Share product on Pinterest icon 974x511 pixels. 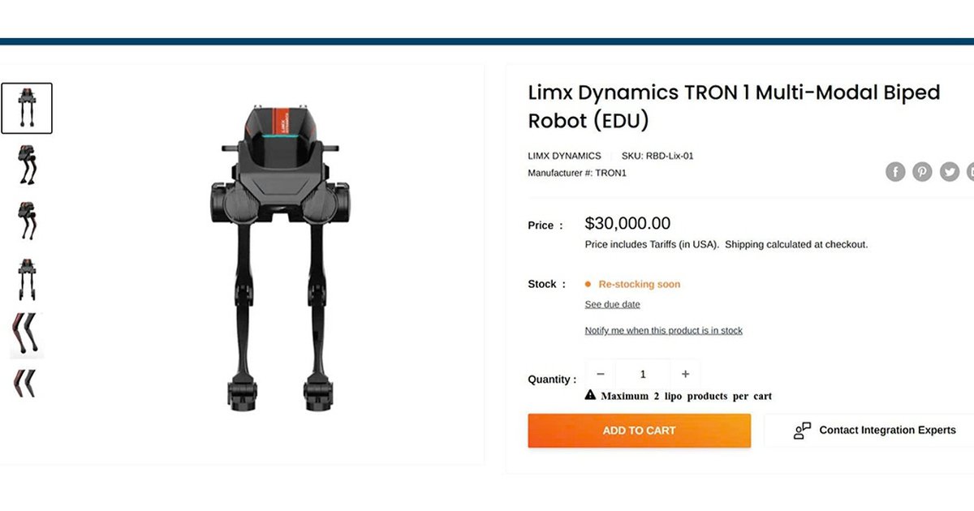pyautogui.click(x=922, y=172)
